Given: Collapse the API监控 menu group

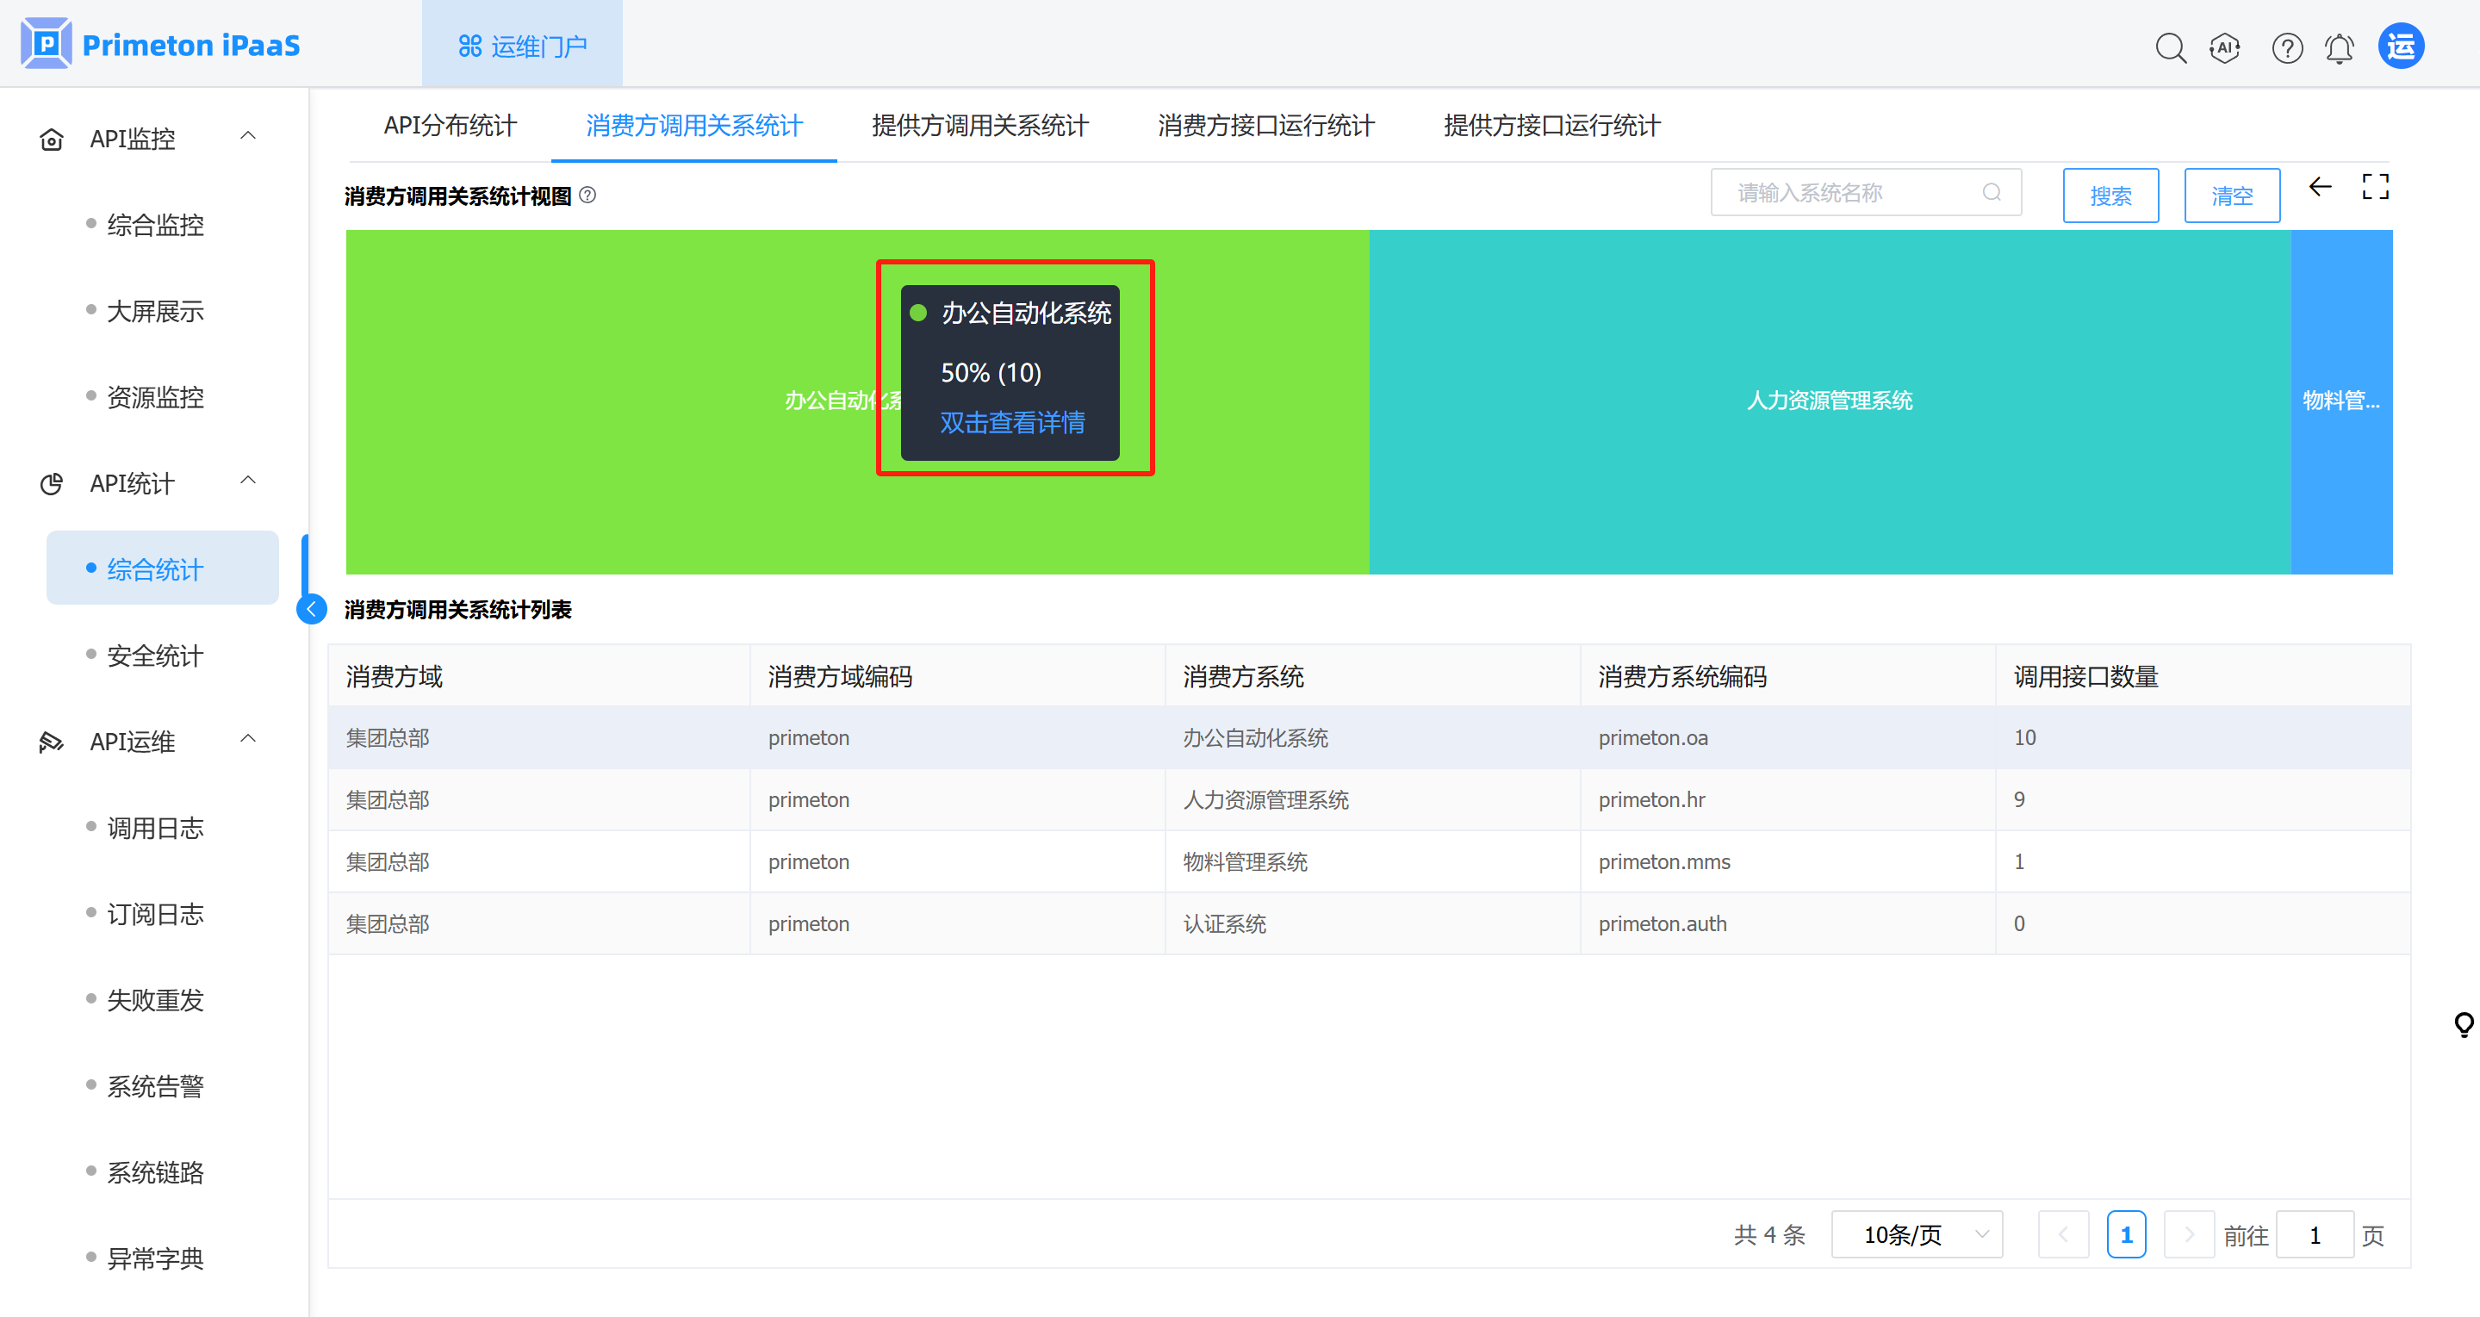Looking at the screenshot, I should (247, 136).
